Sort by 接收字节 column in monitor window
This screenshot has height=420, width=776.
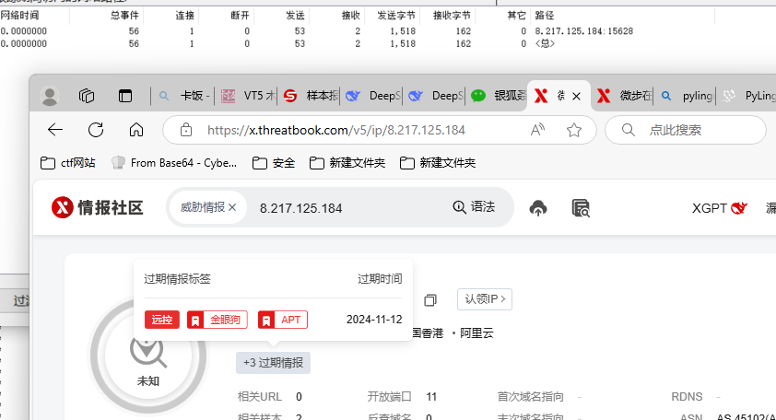pos(452,16)
